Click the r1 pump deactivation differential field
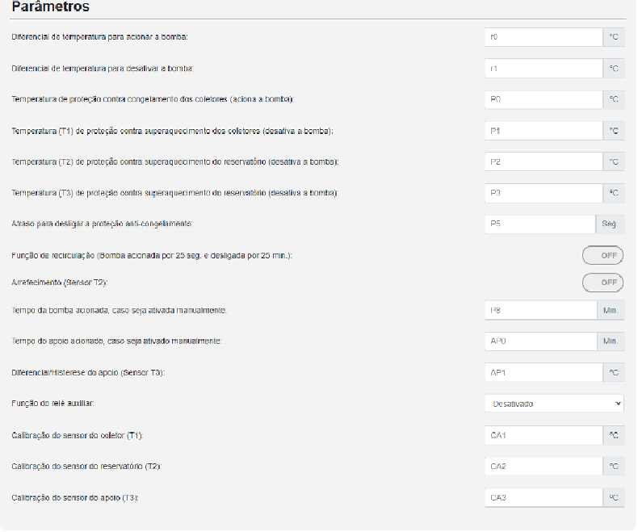638x532 pixels. pos(544,69)
